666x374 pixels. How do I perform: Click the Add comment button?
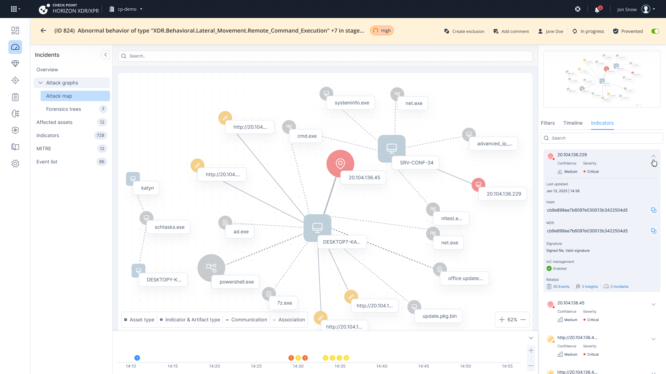[511, 31]
